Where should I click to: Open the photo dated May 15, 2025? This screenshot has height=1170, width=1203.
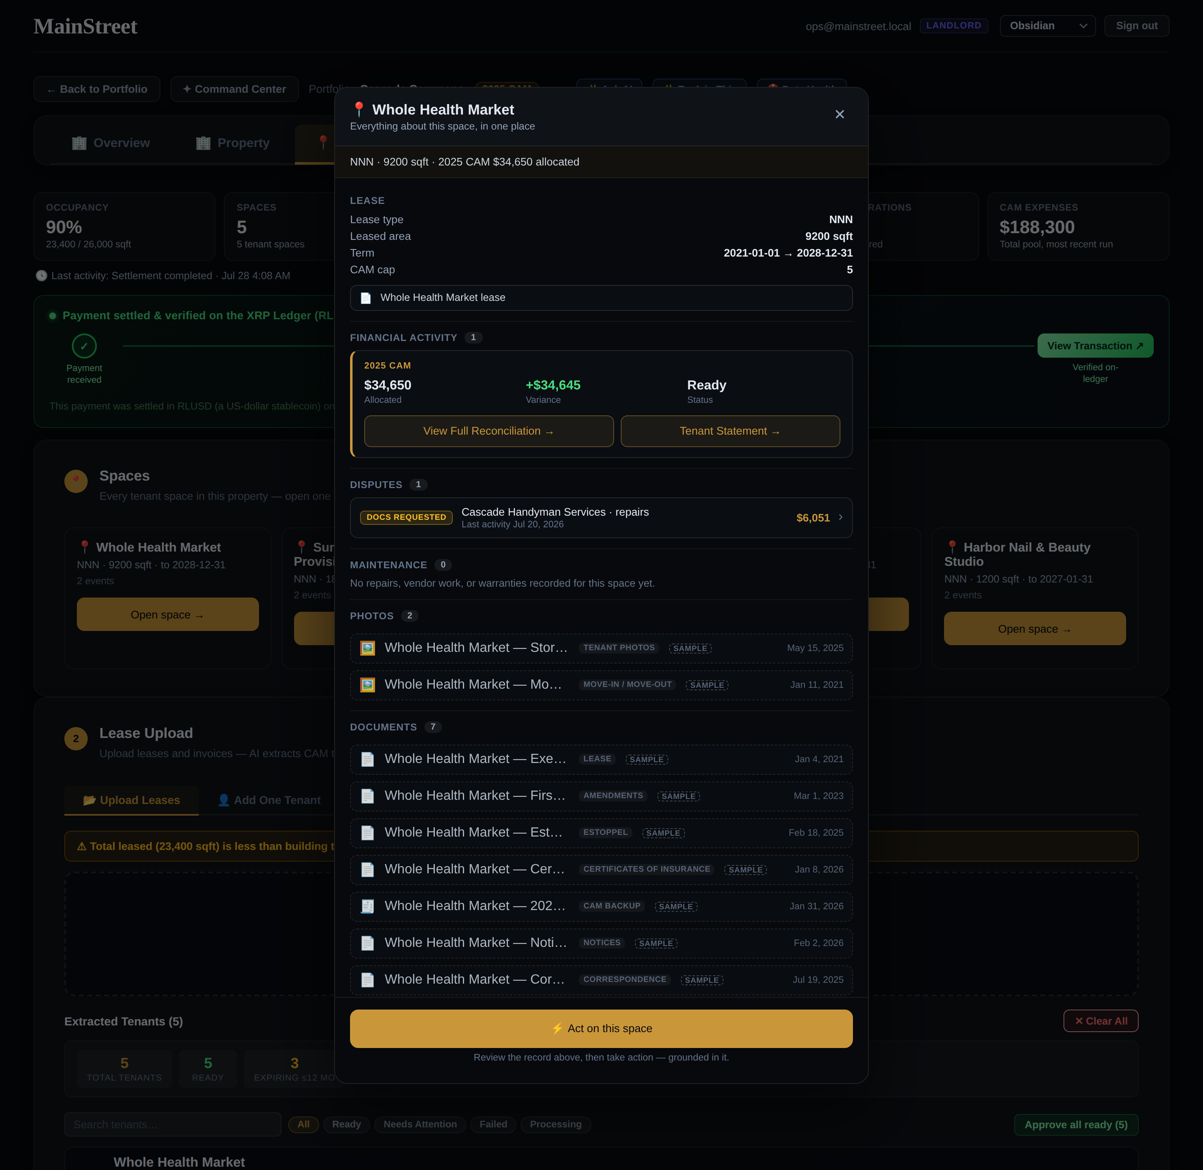click(x=601, y=648)
